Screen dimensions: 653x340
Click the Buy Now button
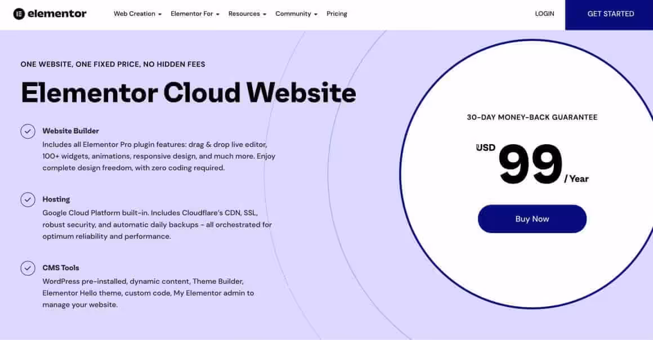(x=532, y=219)
